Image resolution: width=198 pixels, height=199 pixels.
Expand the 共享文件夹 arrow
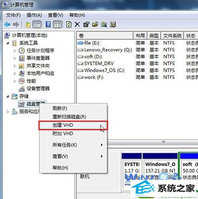15,66
